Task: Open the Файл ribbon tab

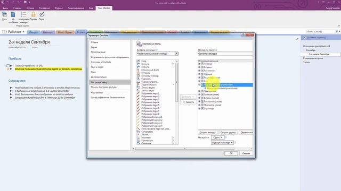Action: click(5, 8)
